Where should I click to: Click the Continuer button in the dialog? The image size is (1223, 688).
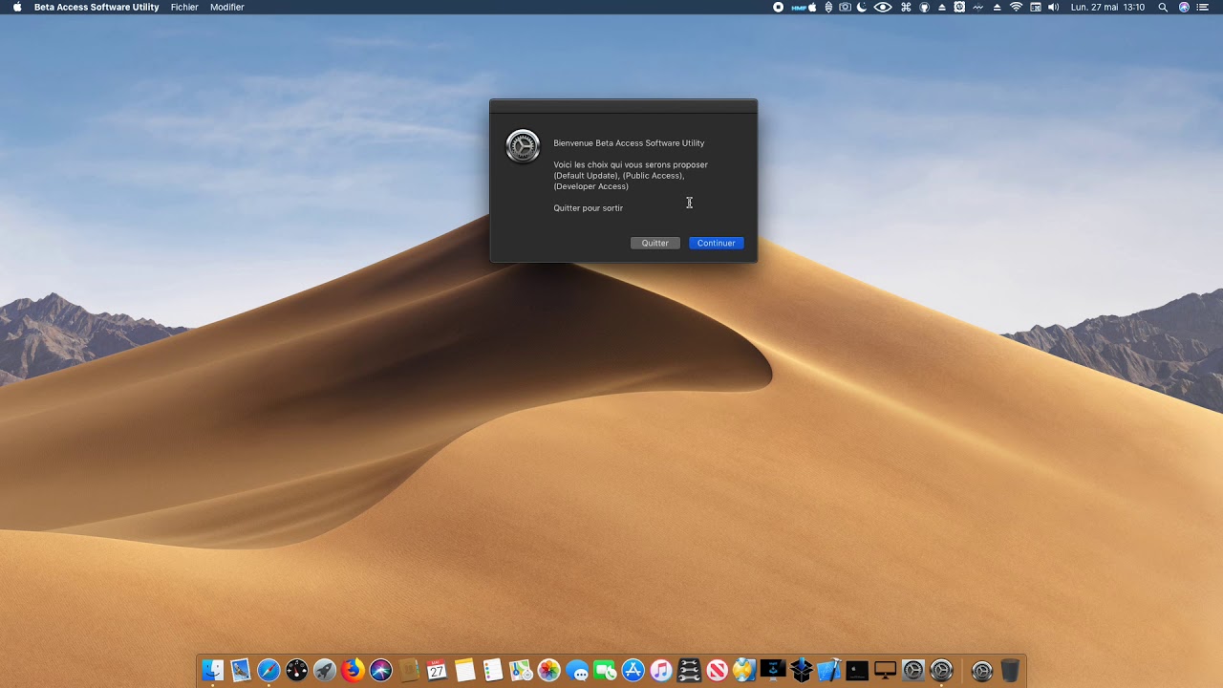tap(716, 243)
